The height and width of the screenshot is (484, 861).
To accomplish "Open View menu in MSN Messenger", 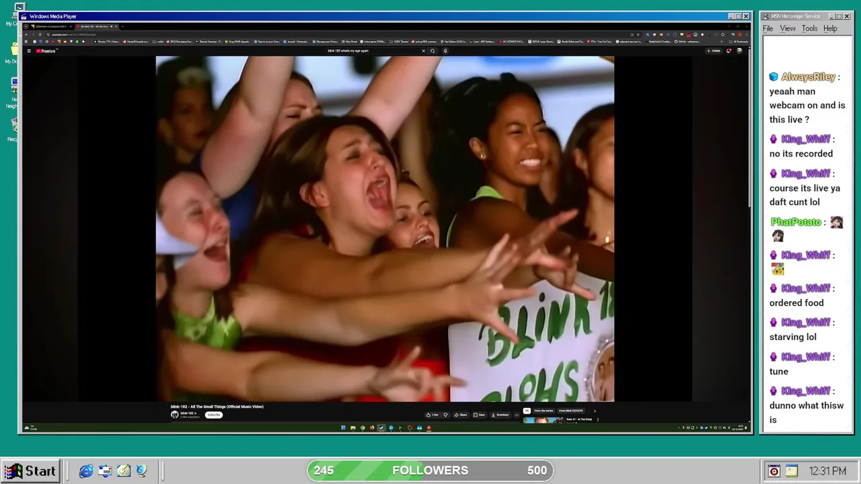I will point(788,28).
